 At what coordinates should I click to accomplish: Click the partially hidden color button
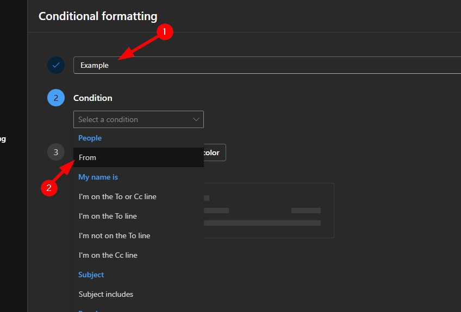coord(215,152)
